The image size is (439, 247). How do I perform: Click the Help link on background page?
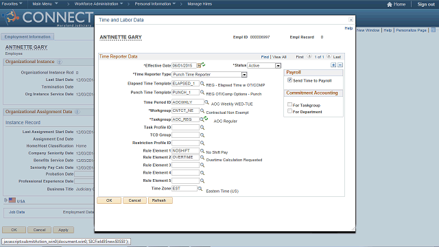pos(388,30)
